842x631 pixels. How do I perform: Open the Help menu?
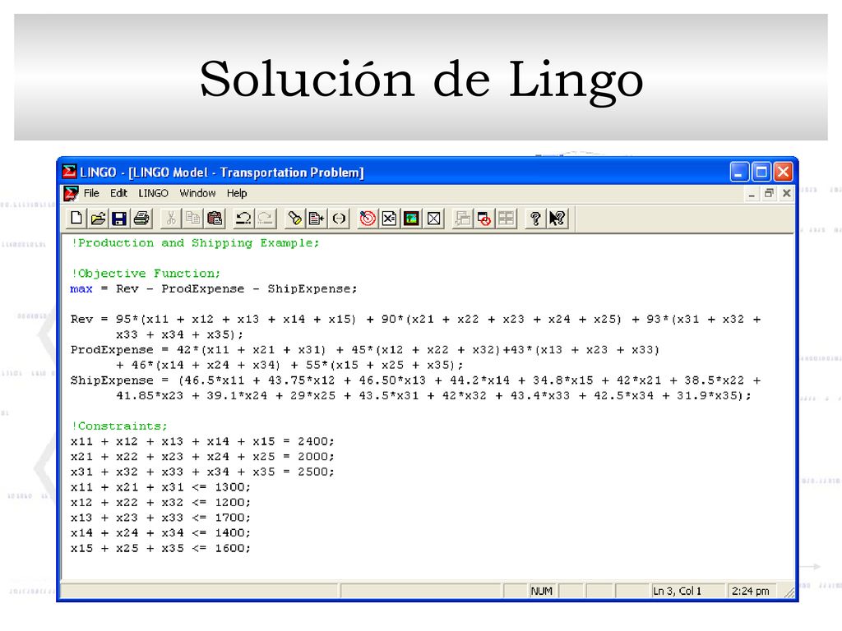click(236, 193)
